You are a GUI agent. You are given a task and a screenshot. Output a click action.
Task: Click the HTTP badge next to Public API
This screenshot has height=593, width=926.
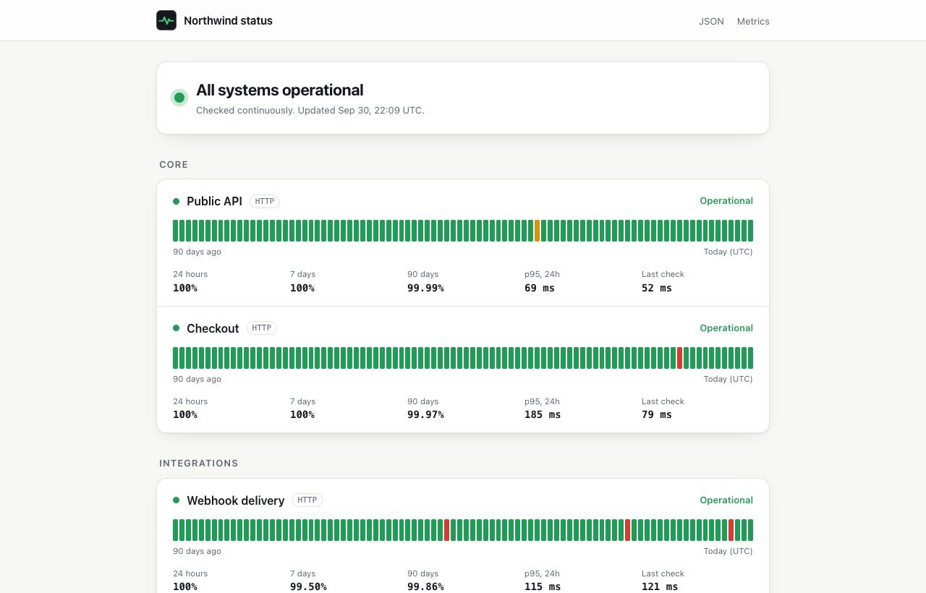265,201
